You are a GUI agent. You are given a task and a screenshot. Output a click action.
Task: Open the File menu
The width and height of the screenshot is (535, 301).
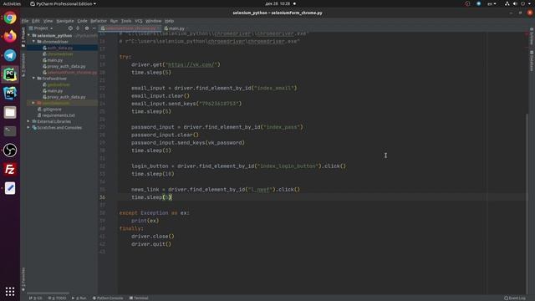click(x=25, y=21)
